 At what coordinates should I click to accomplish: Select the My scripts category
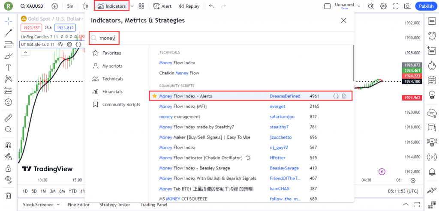107,66
